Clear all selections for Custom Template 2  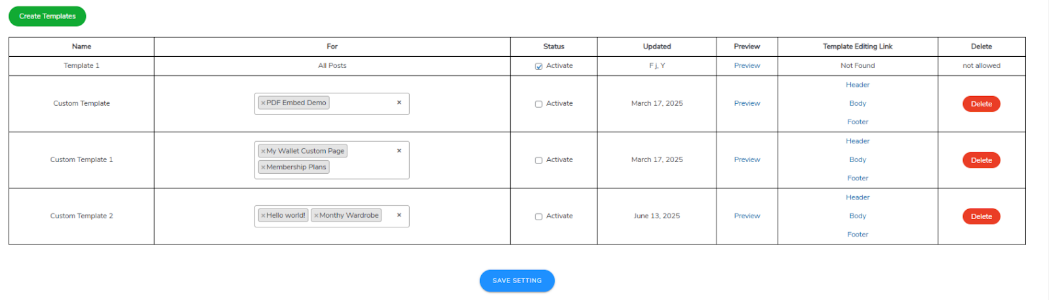click(x=399, y=215)
